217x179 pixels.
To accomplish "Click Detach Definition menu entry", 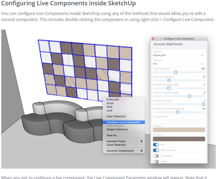I will [x=117, y=129].
